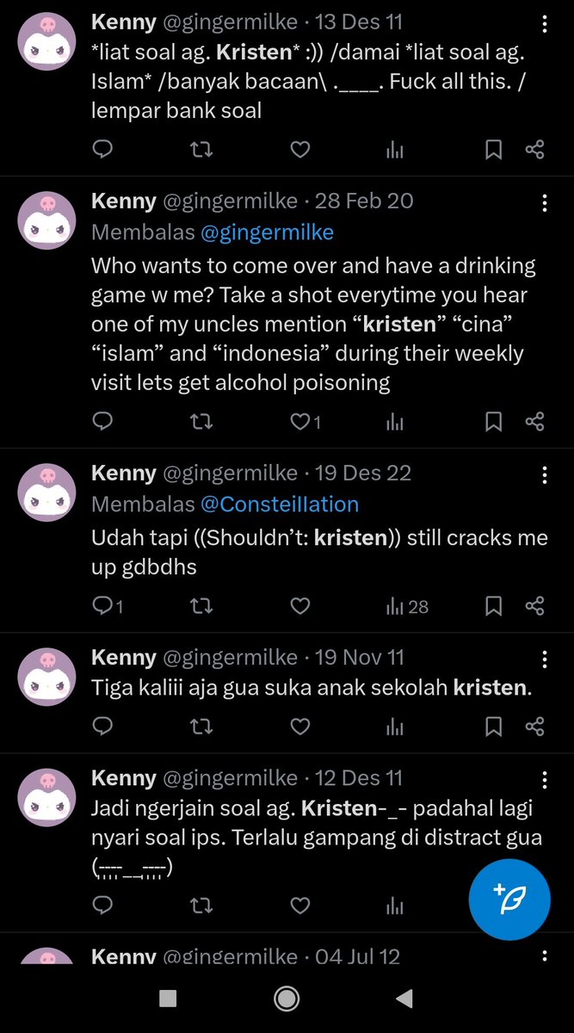The height and width of the screenshot is (1033, 574).
Task: Retweet the drinking game tweet
Action: [201, 421]
